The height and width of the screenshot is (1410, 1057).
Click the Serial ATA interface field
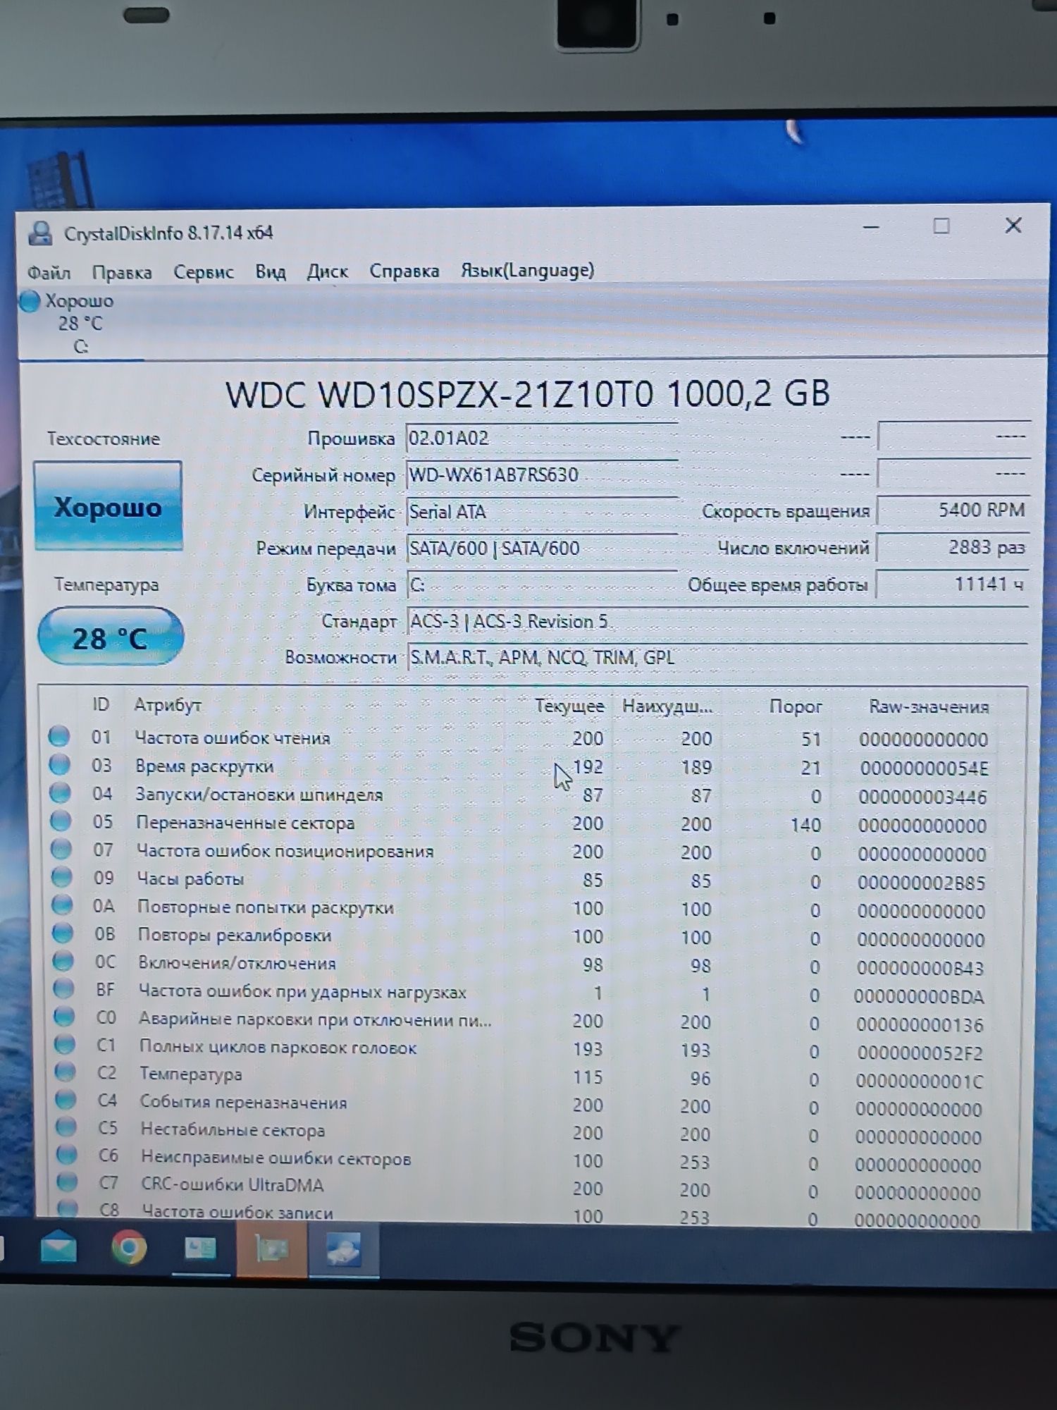(542, 512)
